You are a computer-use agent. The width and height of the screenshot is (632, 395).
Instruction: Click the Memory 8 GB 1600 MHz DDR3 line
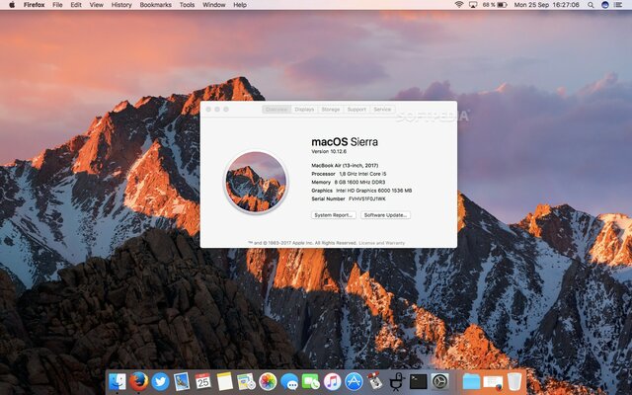pos(349,182)
